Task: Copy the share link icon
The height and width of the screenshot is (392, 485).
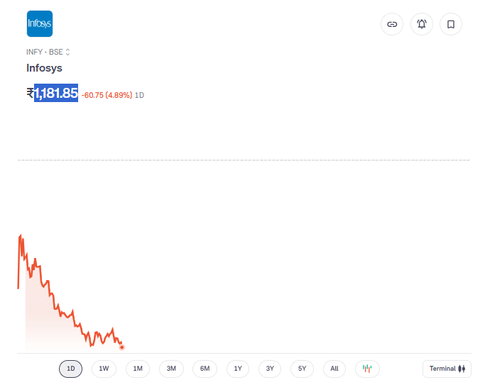Action: 391,24
